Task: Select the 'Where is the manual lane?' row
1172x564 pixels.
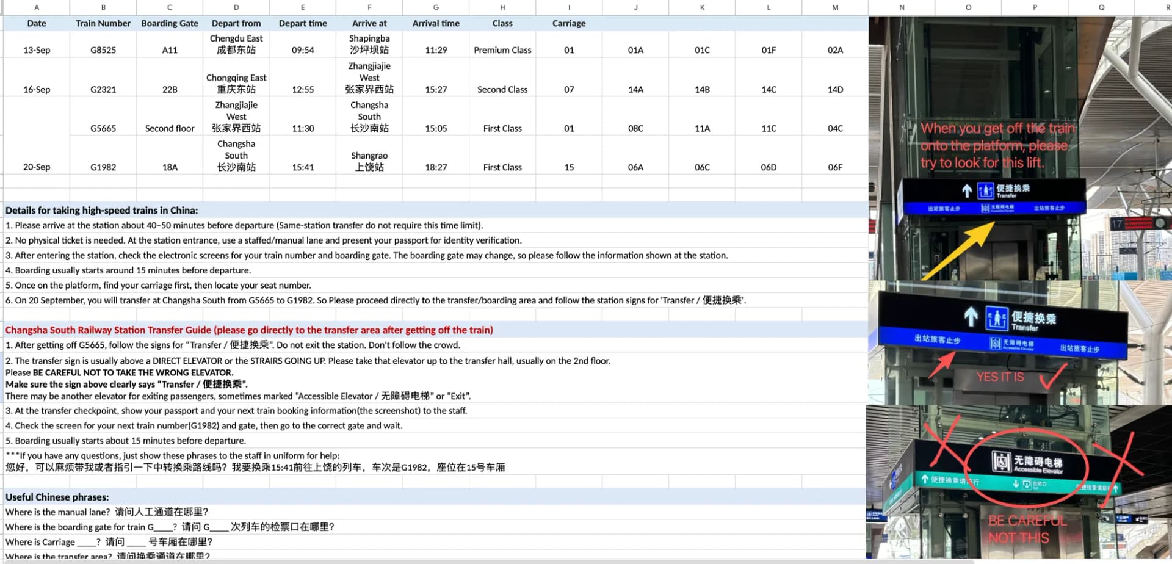Action: [x=436, y=512]
